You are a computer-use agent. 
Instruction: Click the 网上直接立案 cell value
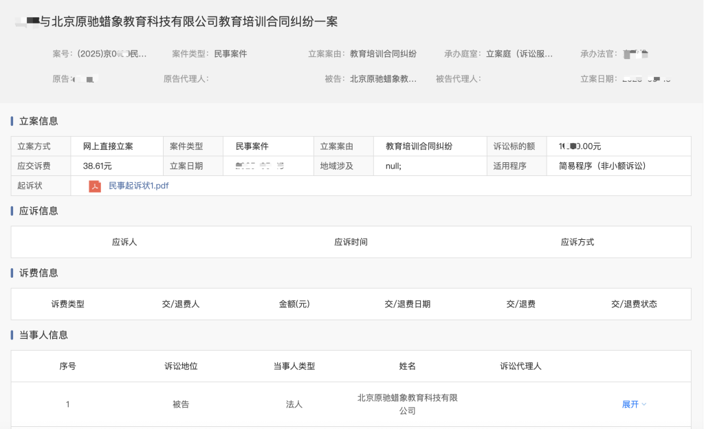tap(108, 146)
